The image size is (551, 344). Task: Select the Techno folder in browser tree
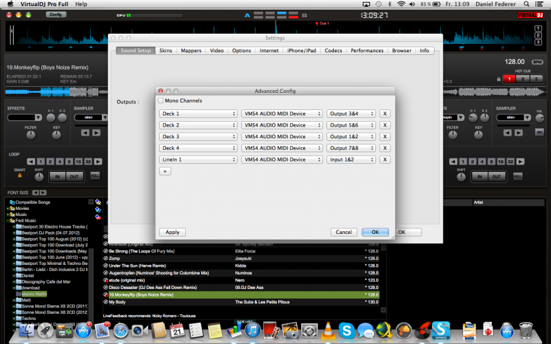[29, 319]
